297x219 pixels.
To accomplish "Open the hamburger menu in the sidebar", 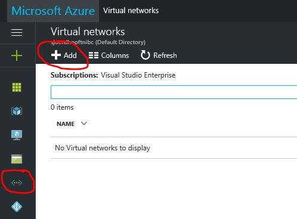I will [17, 33].
